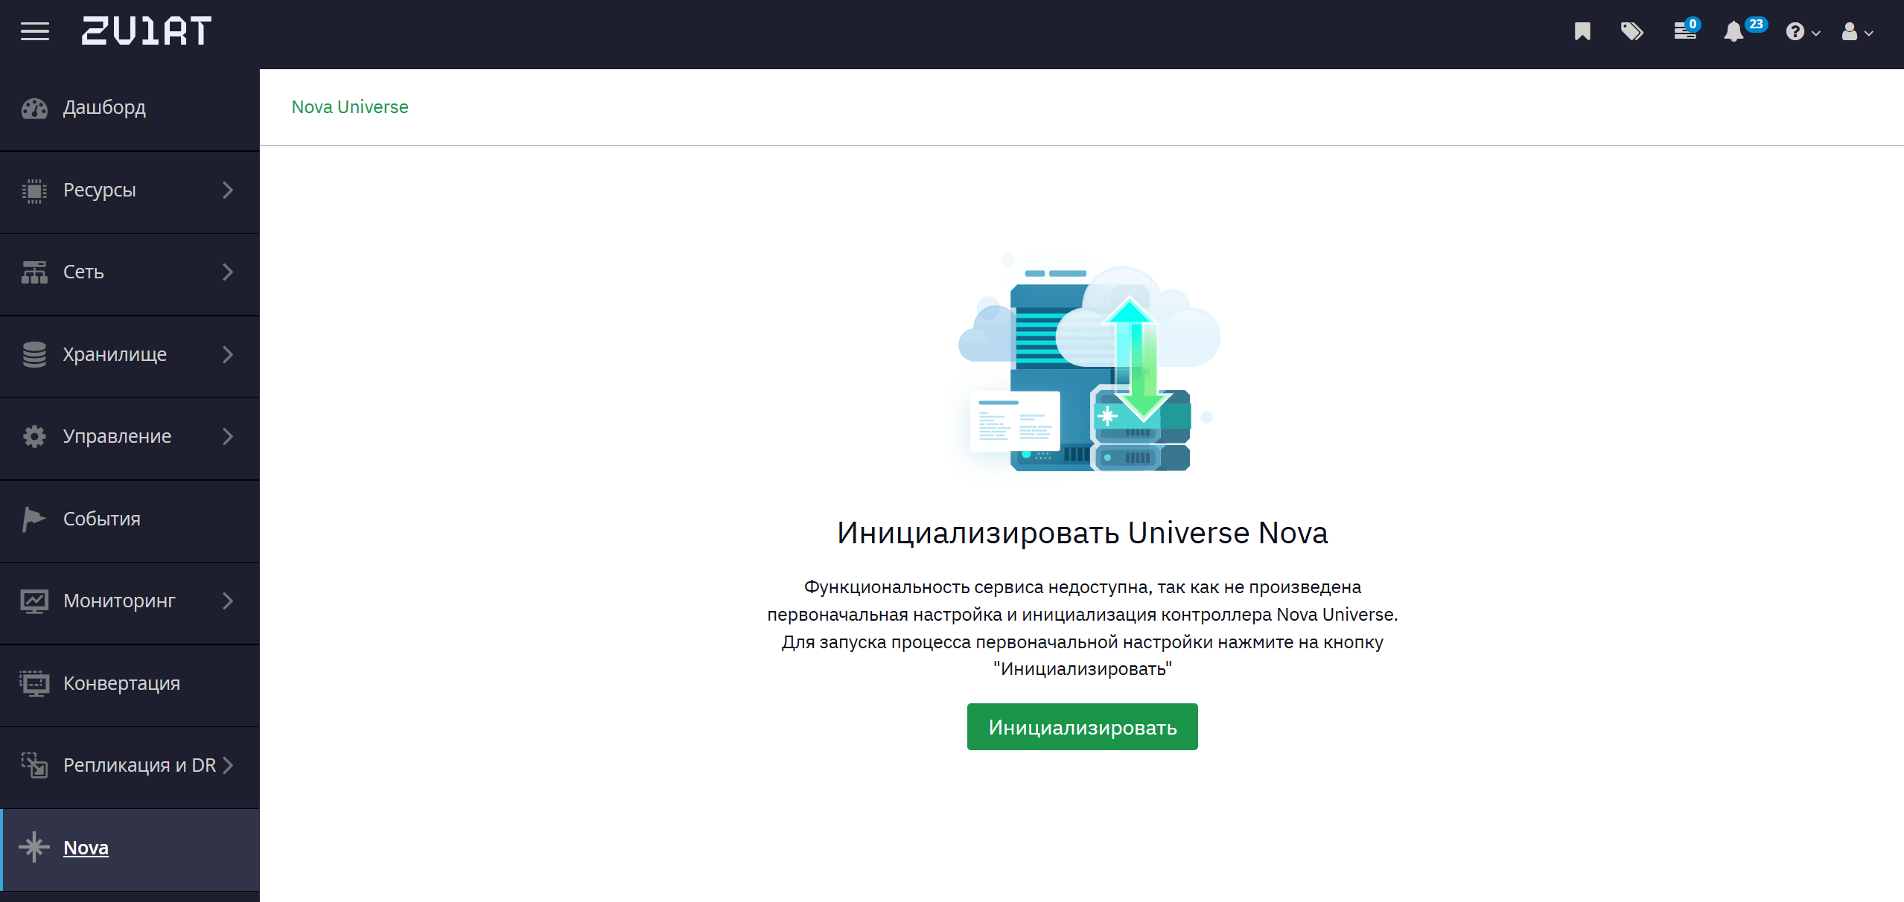The image size is (1904, 902).
Task: Click the Конвертация monitor icon
Action: (34, 683)
